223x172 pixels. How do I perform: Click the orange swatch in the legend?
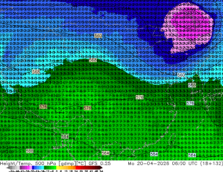pyautogui.click(x=72, y=167)
